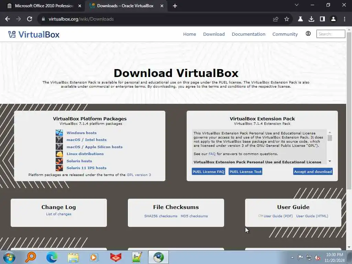Click the Solaris hosts link
The height and width of the screenshot is (264, 352).
pos(79,161)
